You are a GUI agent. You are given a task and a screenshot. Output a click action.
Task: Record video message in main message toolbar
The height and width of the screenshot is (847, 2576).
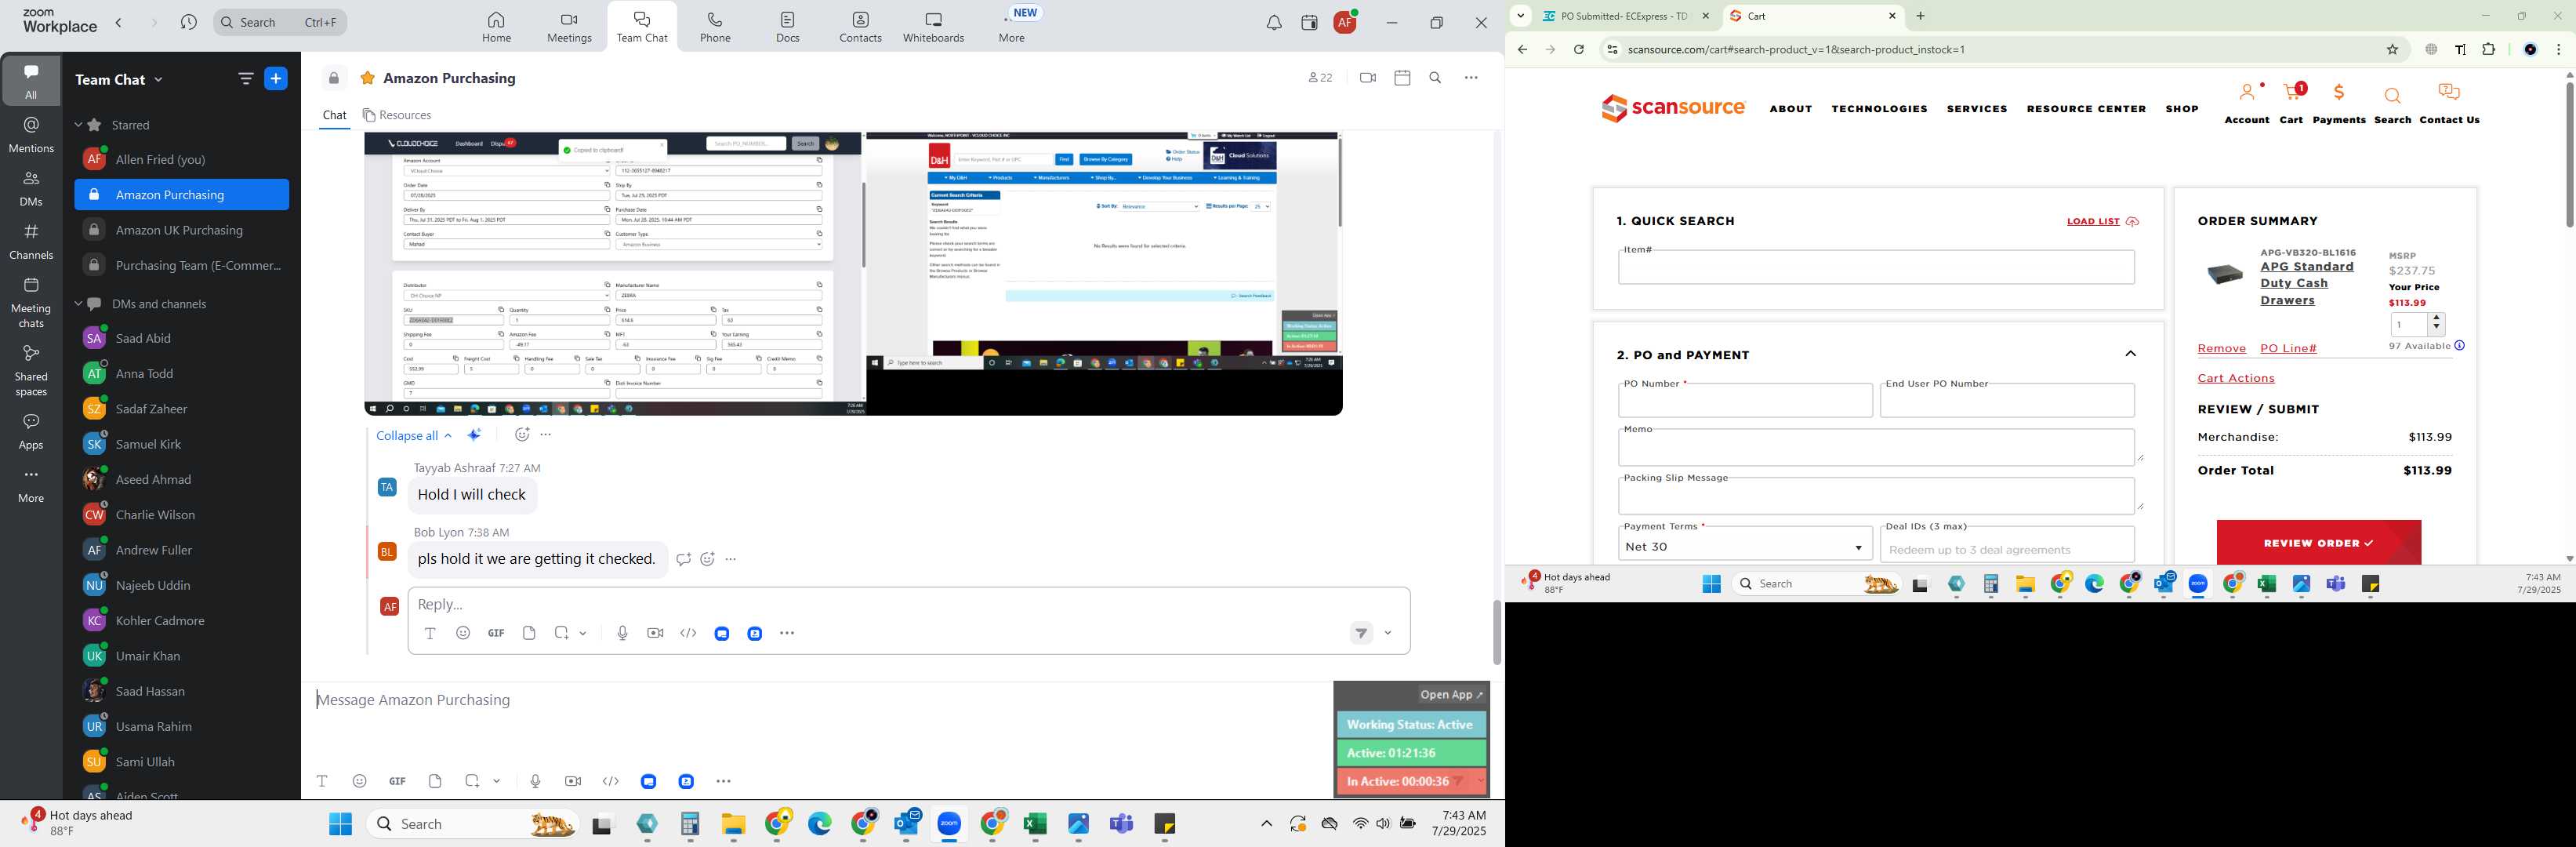(x=573, y=781)
